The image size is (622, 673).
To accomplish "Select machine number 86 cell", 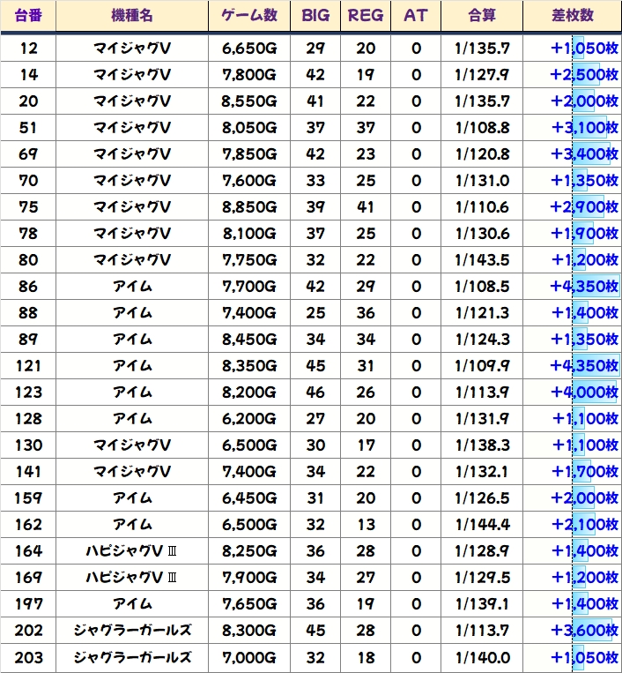I will [28, 287].
